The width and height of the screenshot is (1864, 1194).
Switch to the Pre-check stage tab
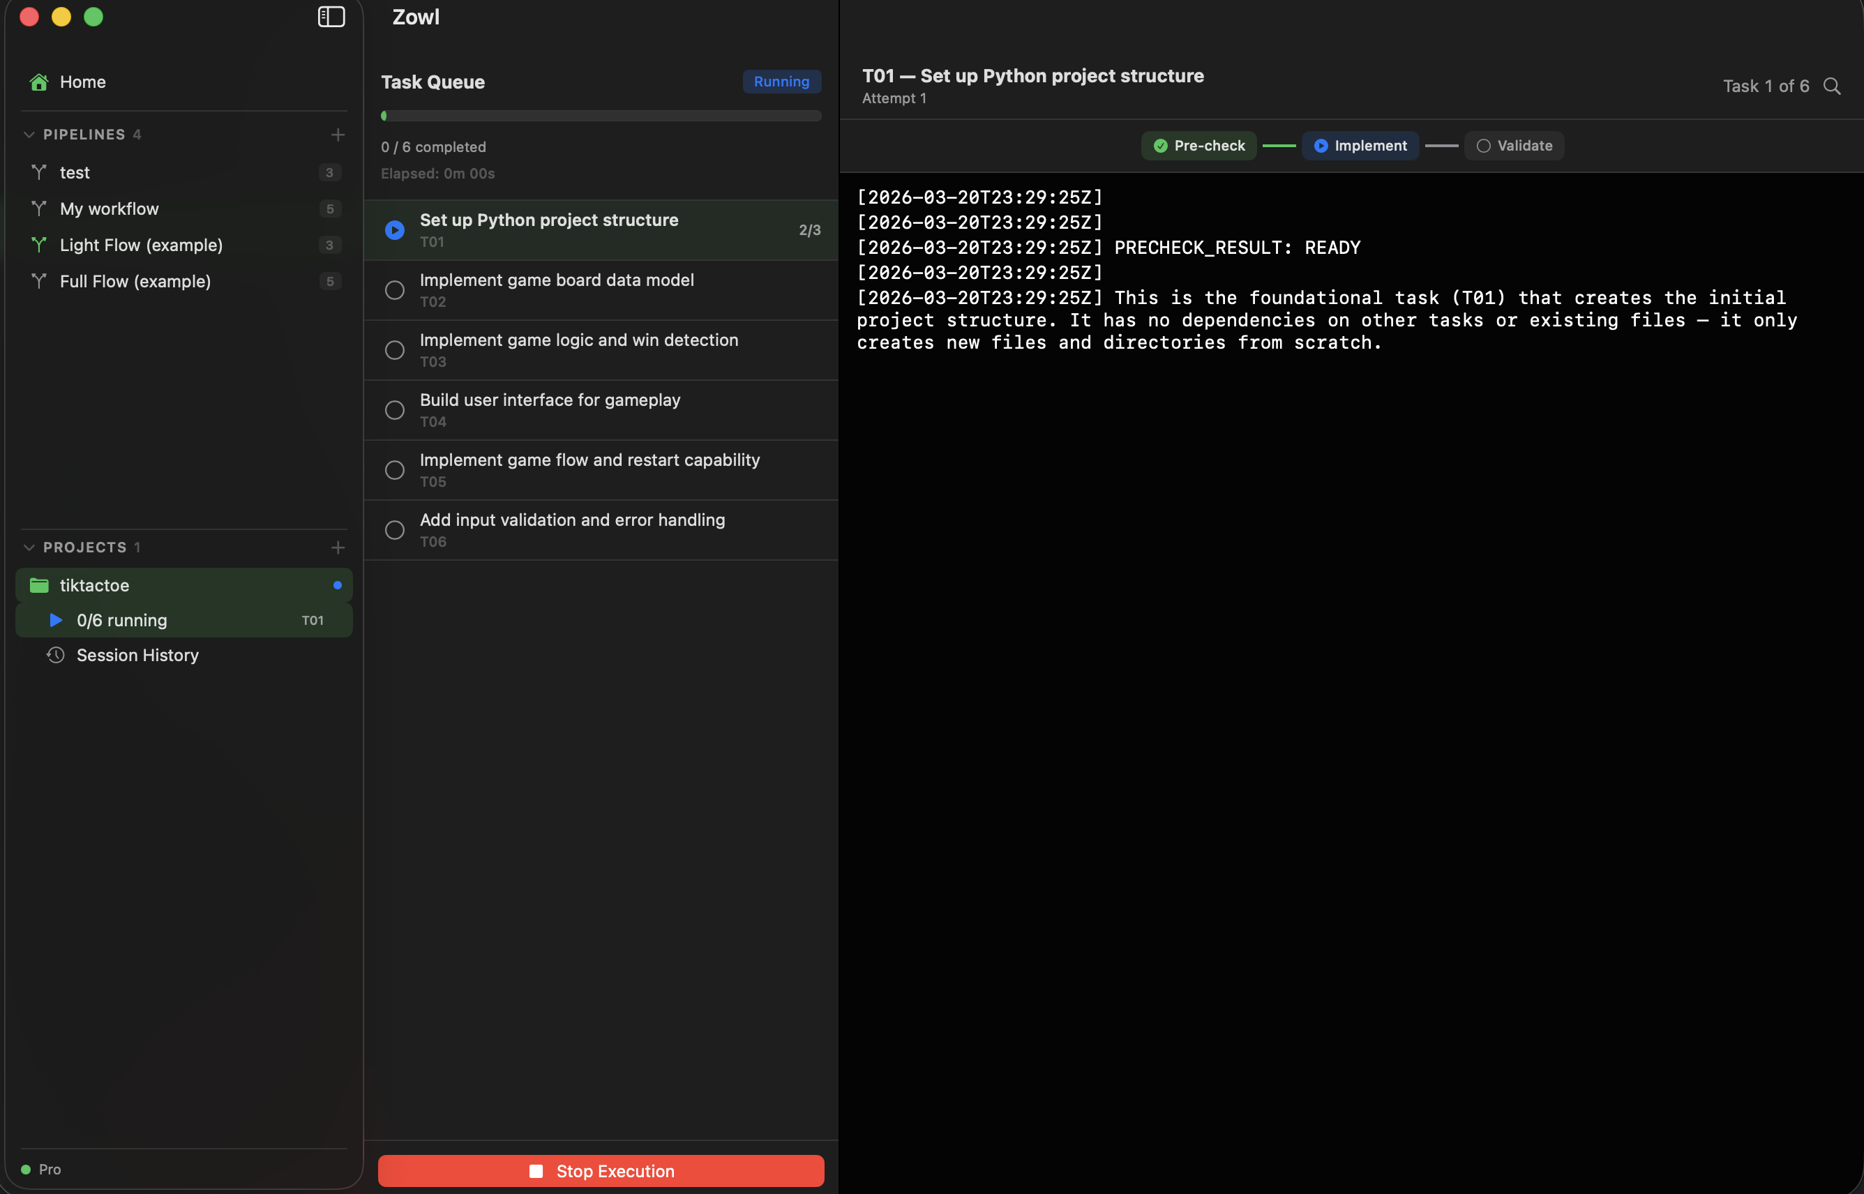[x=1198, y=146]
